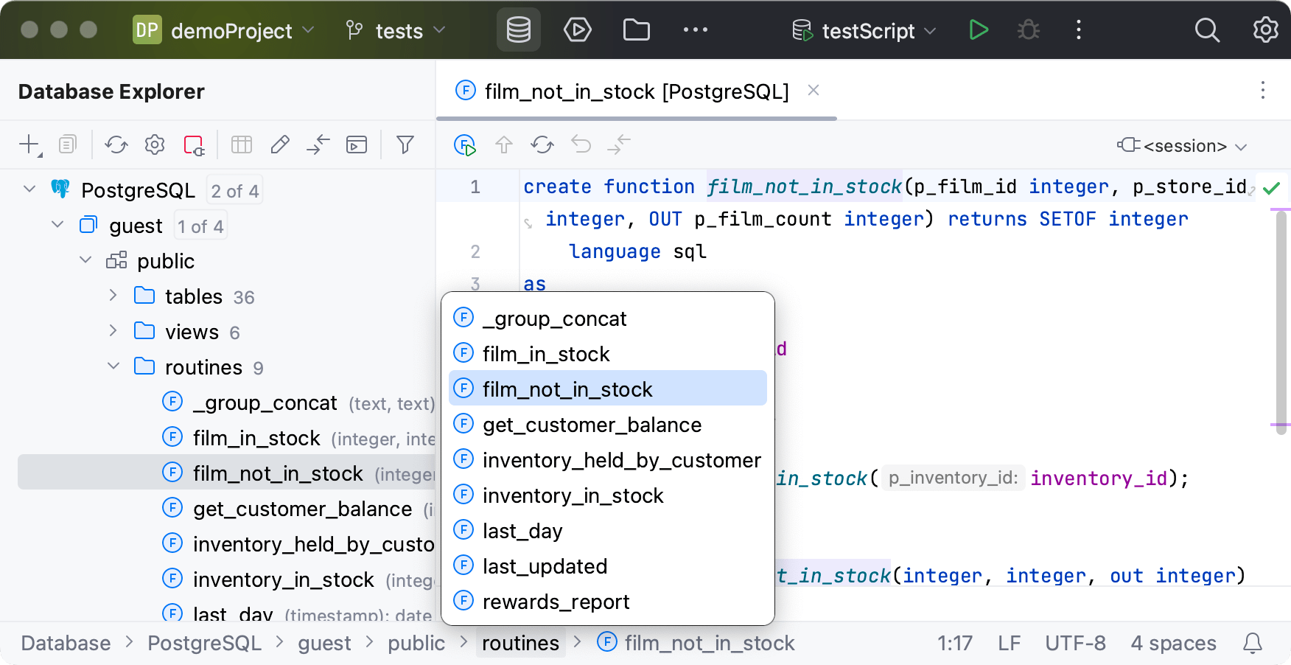Collapse the PostgreSQL data source node
Viewport: 1291px width, 665px height.
click(x=29, y=189)
